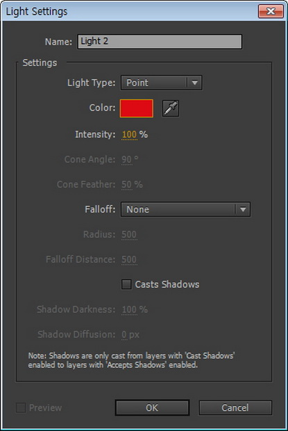Click the Radius value 500

coord(129,234)
